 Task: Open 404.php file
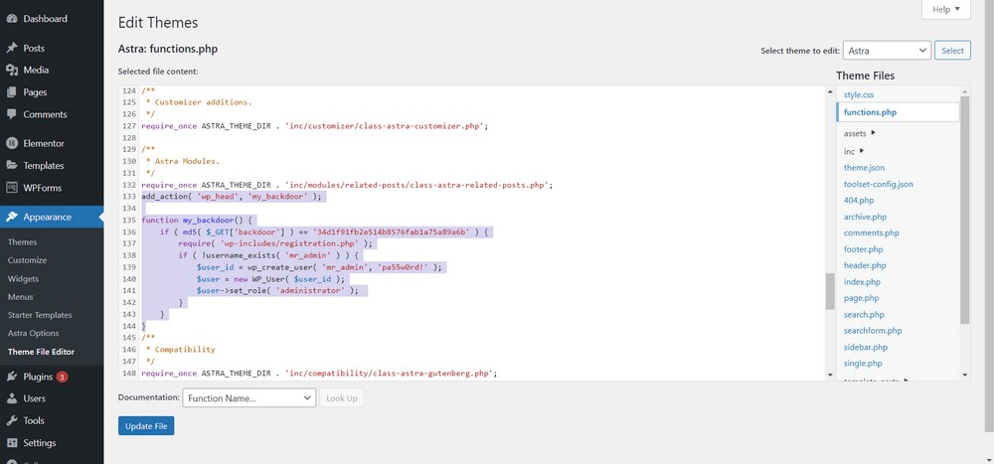859,201
